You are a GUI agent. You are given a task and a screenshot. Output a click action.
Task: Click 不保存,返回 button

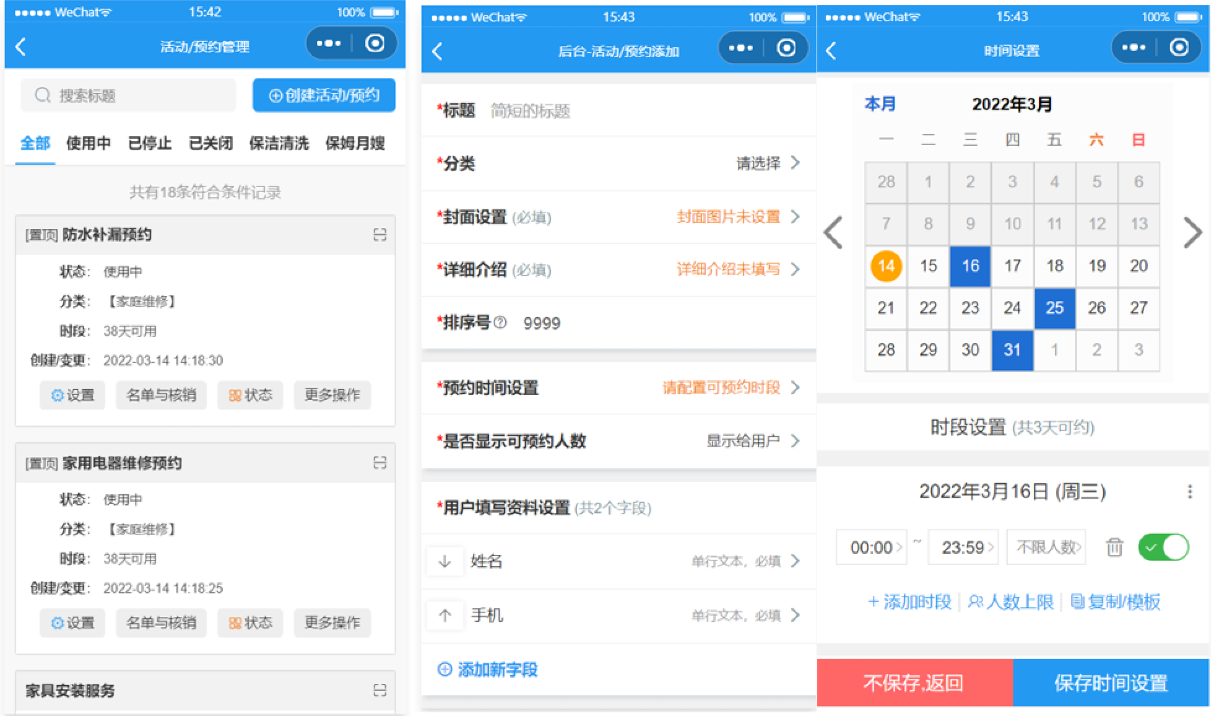pyautogui.click(x=914, y=683)
